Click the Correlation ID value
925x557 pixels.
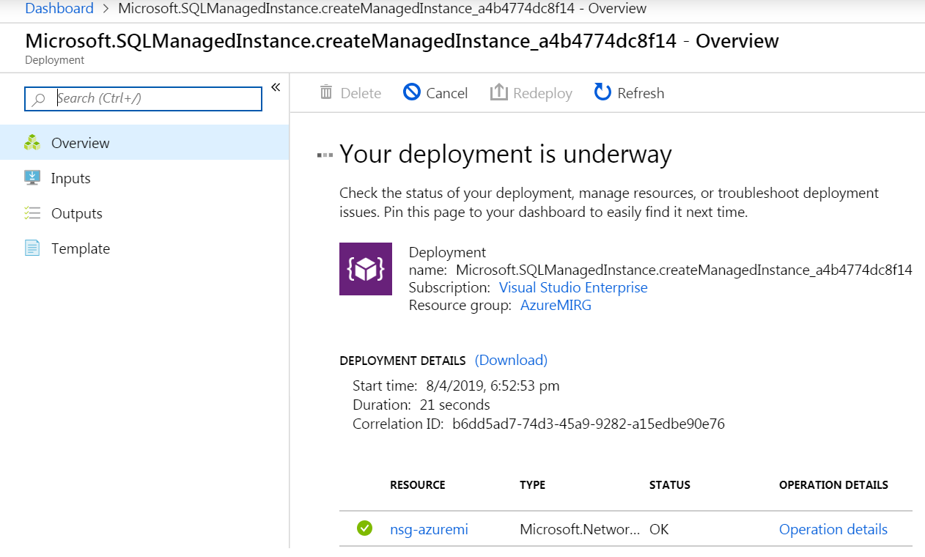pyautogui.click(x=589, y=424)
